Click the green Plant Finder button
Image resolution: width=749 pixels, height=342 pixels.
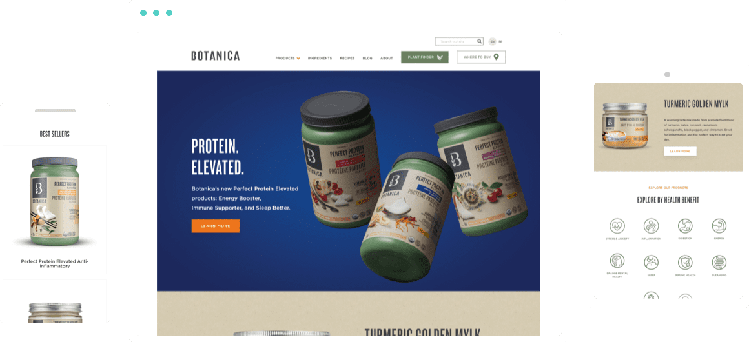425,57
